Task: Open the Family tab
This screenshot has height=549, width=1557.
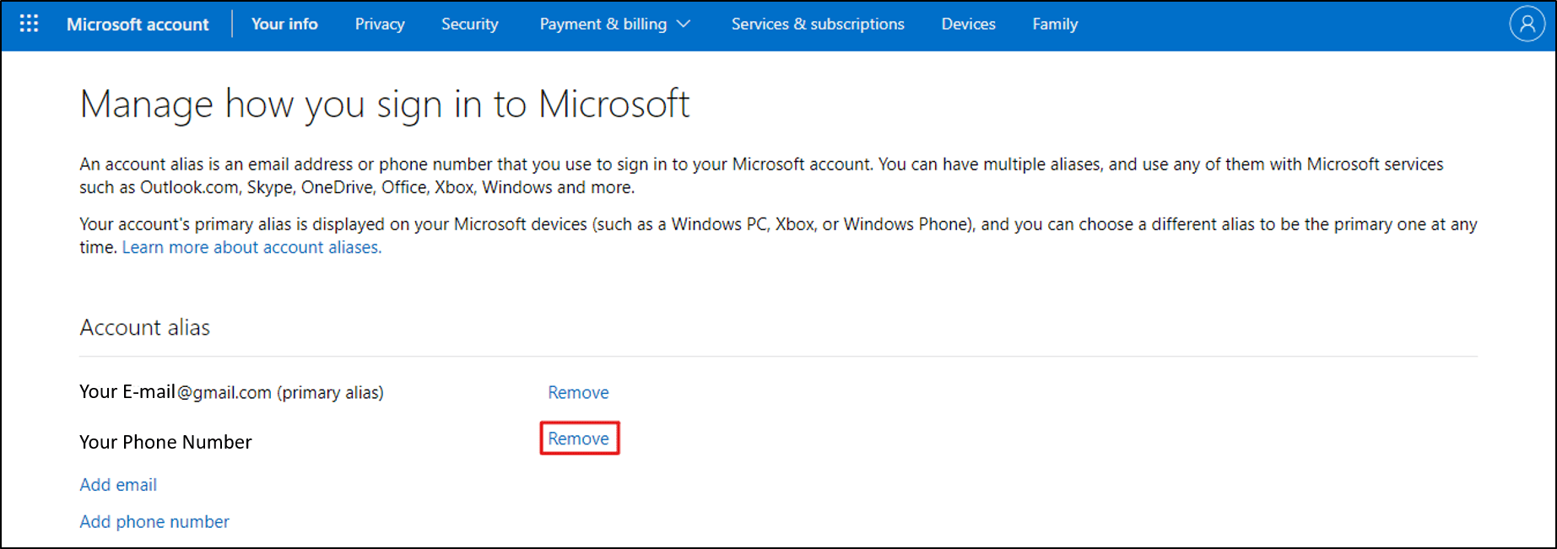Action: click(x=1055, y=24)
